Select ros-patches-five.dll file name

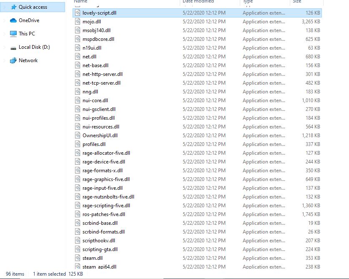pos(104,214)
